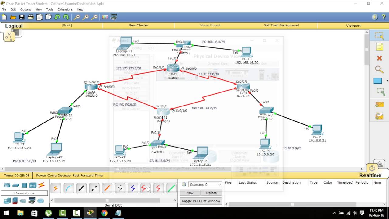
Task: Open the color palette toolbar icon
Action: [105, 17]
